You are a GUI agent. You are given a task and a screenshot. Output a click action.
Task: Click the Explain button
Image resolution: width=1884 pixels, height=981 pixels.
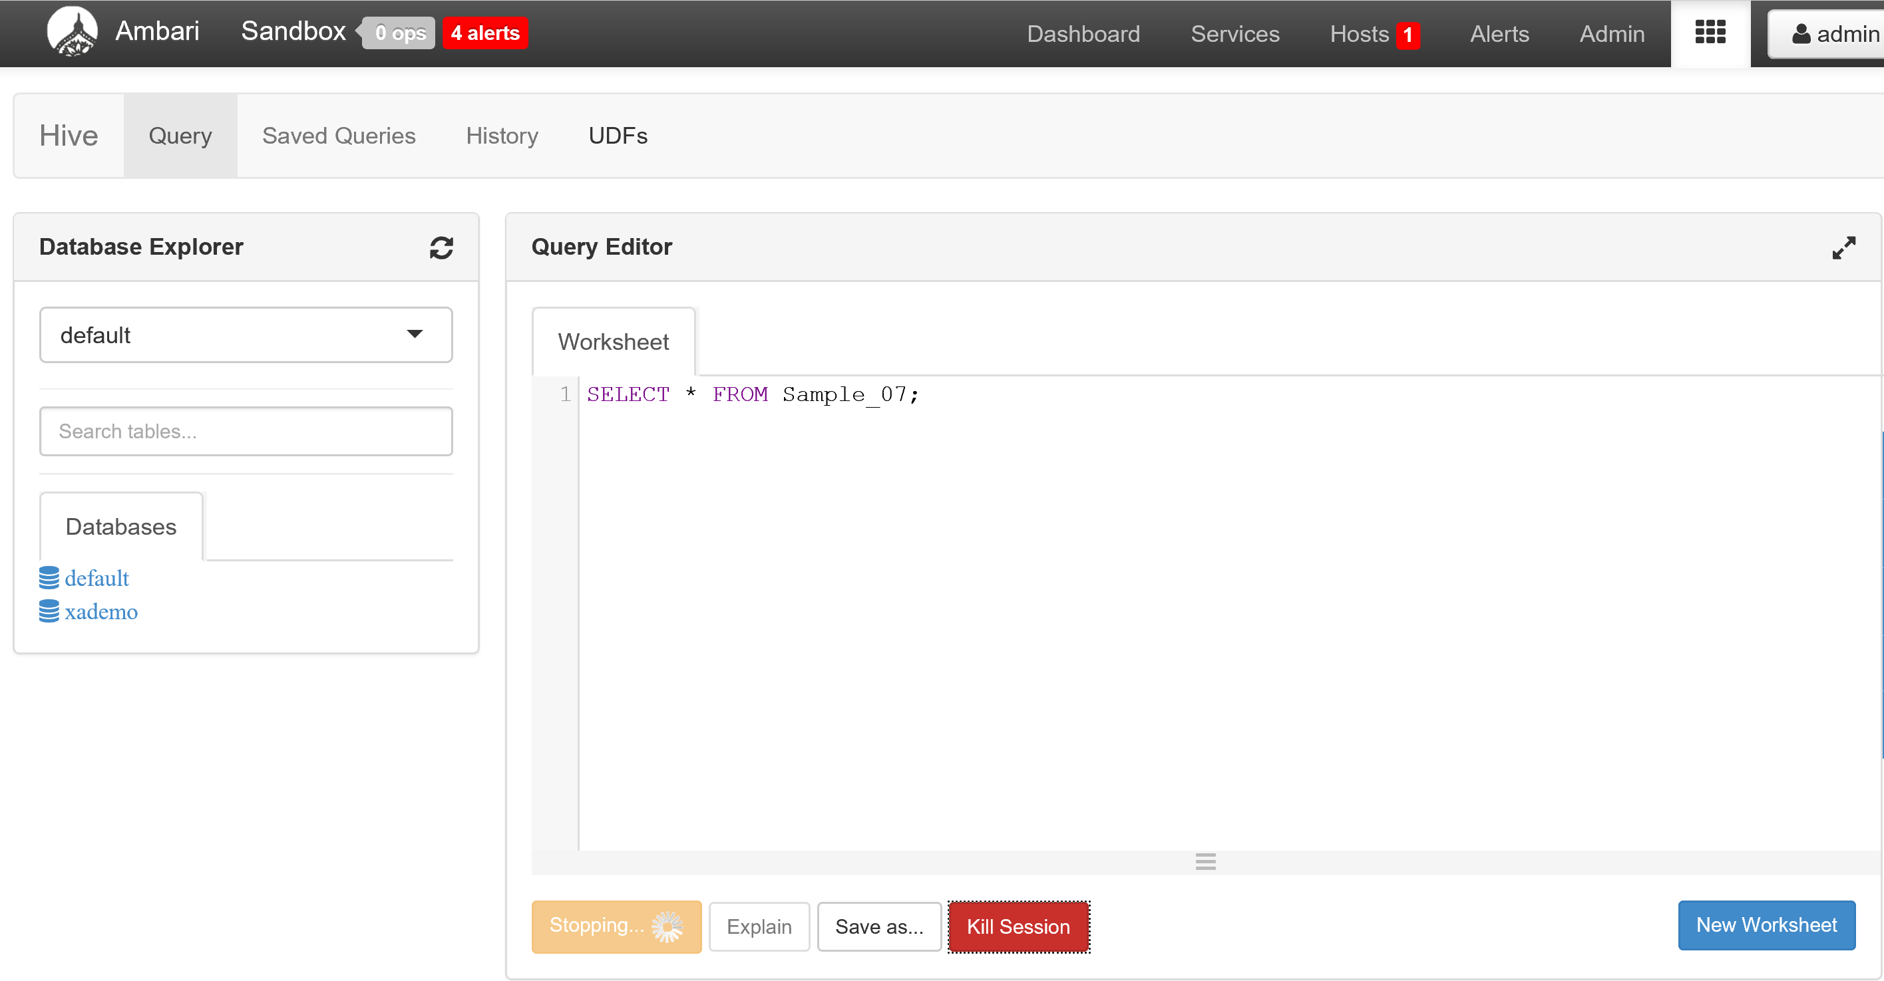coord(759,926)
